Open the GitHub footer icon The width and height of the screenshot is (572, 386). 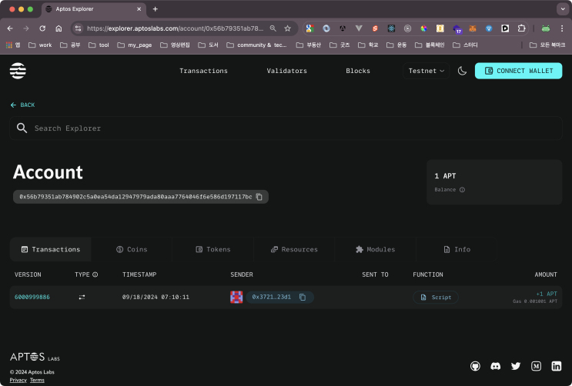click(x=475, y=366)
